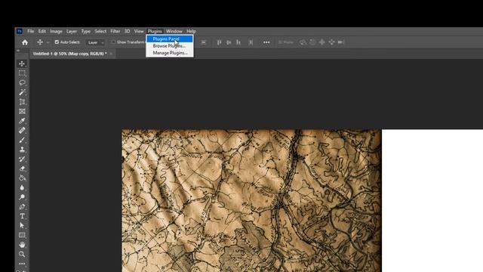This screenshot has height=272, width=483.
Task: Select the Clone Stamp tool
Action: [22, 150]
